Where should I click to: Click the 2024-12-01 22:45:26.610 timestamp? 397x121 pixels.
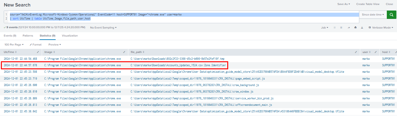pos(20,92)
